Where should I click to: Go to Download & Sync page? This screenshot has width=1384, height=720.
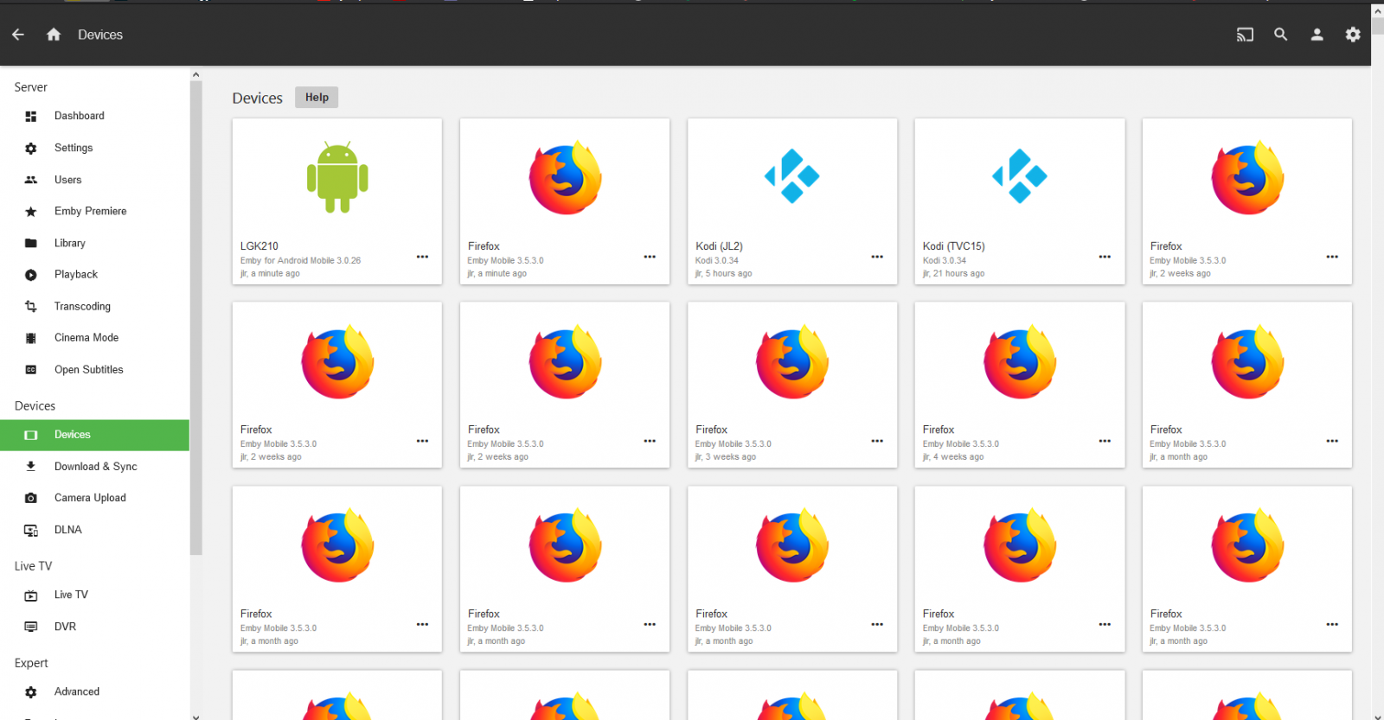click(95, 467)
